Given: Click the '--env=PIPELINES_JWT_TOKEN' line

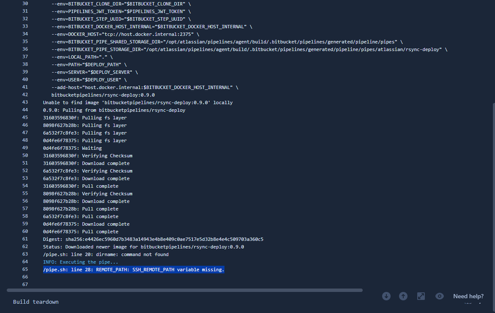Looking at the screenshot, I should (x=121, y=12).
